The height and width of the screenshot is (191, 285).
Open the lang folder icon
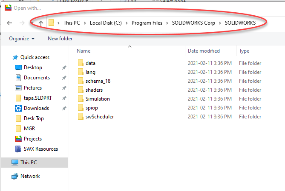click(x=81, y=72)
